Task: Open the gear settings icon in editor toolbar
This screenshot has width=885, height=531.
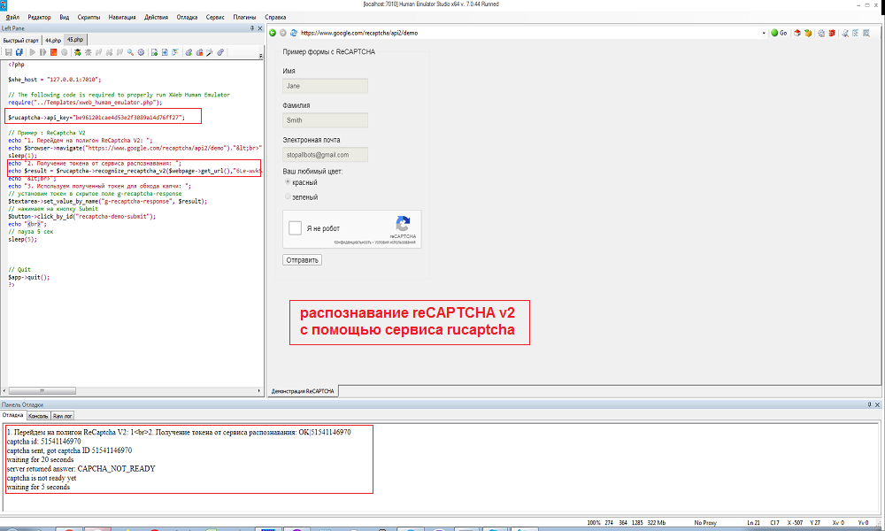Action: (x=141, y=52)
